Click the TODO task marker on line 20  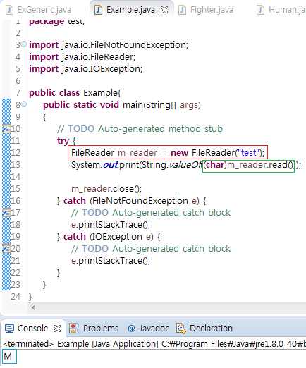(x=6, y=248)
